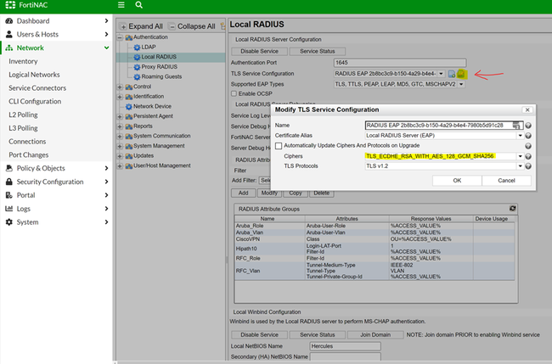Click the help icon beside TLS Protocols
Image resolution: width=552 pixels, height=364 pixels.
click(528, 167)
